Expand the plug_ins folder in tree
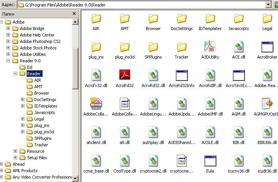The width and height of the screenshot is (278, 182). coord(22,125)
